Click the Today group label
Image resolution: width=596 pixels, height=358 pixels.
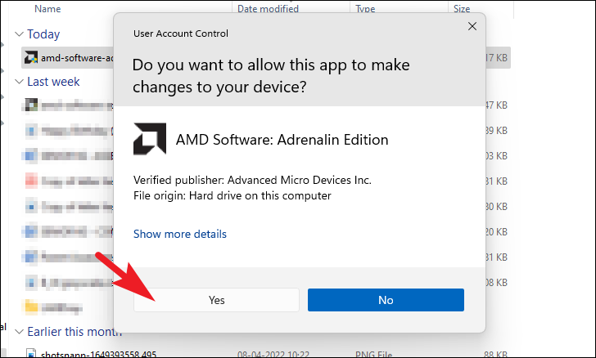click(43, 34)
